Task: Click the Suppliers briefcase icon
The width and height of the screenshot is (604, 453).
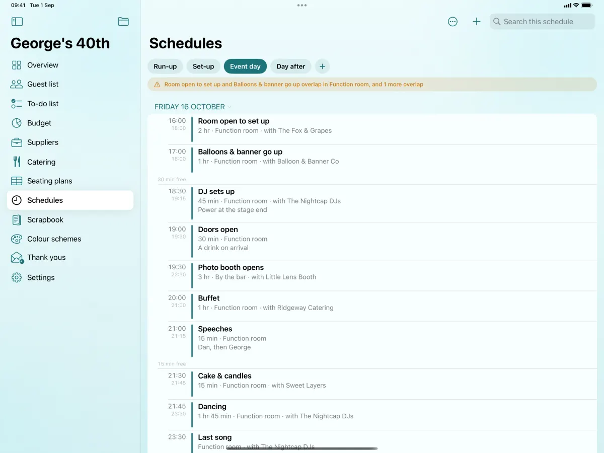Action: coord(17,142)
